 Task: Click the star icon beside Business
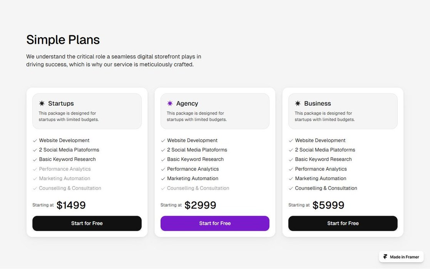[x=298, y=103]
